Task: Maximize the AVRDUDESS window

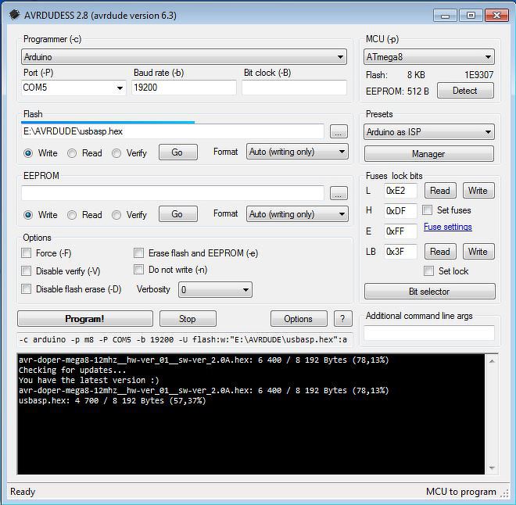Action: click(471, 16)
